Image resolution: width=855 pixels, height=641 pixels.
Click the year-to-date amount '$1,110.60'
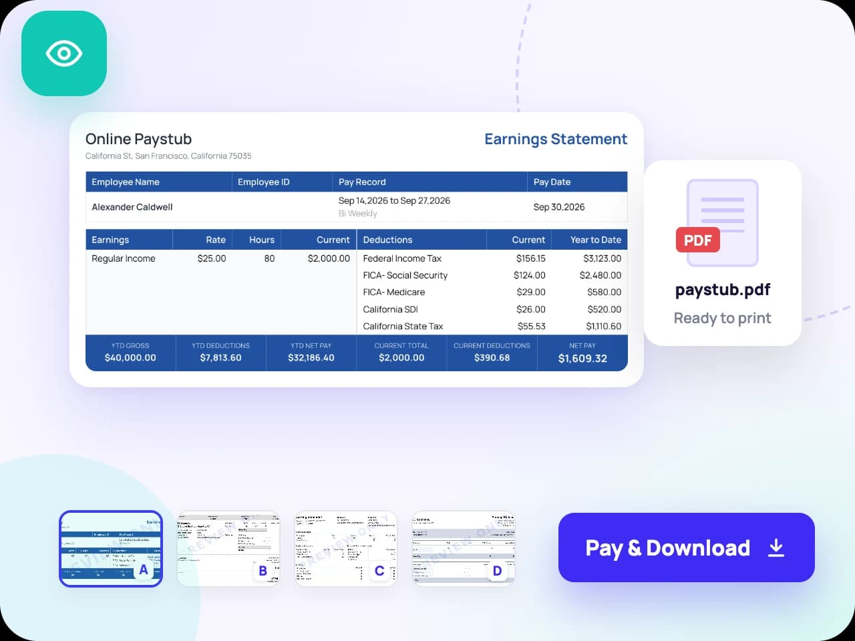tap(604, 327)
